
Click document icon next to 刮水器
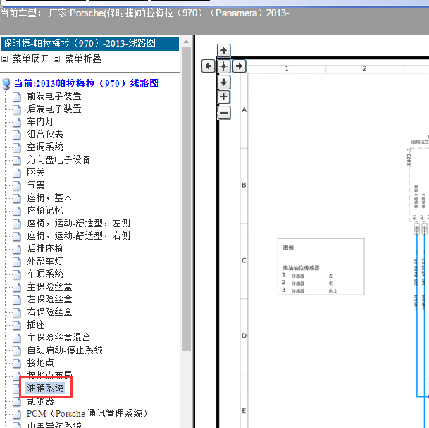pyautogui.click(x=17, y=401)
